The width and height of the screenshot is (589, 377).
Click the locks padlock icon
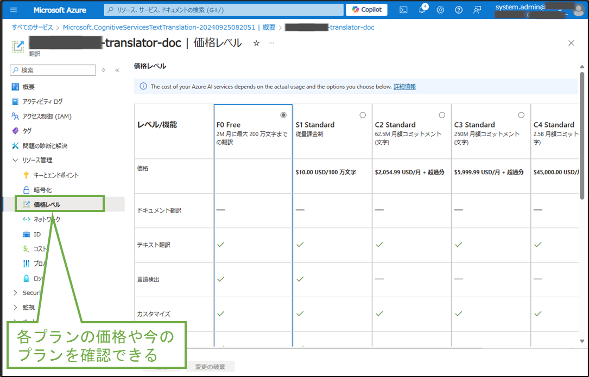26,278
